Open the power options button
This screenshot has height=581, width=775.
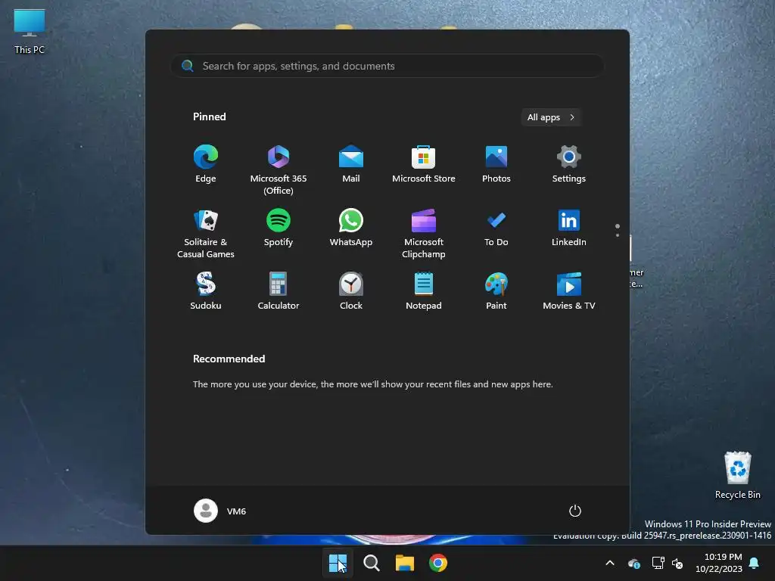point(575,511)
